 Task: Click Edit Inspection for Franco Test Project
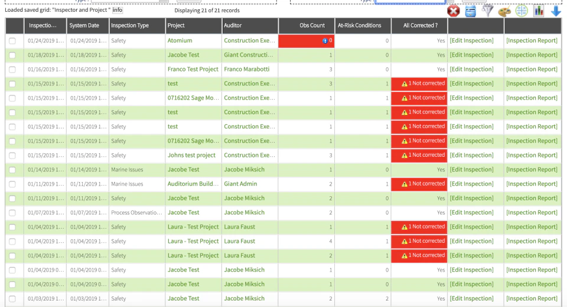coord(471,69)
